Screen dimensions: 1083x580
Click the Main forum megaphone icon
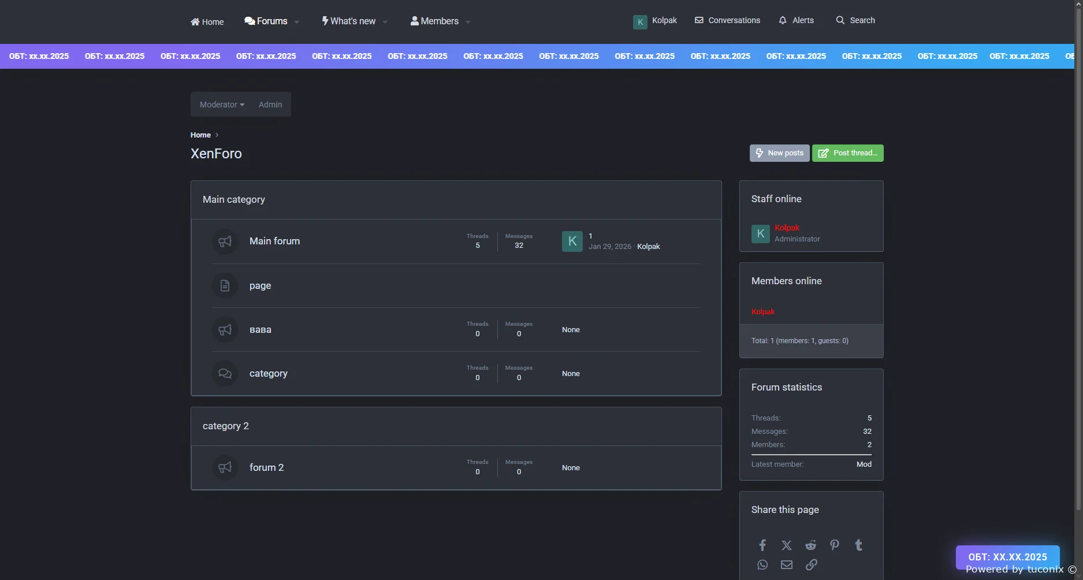point(225,241)
